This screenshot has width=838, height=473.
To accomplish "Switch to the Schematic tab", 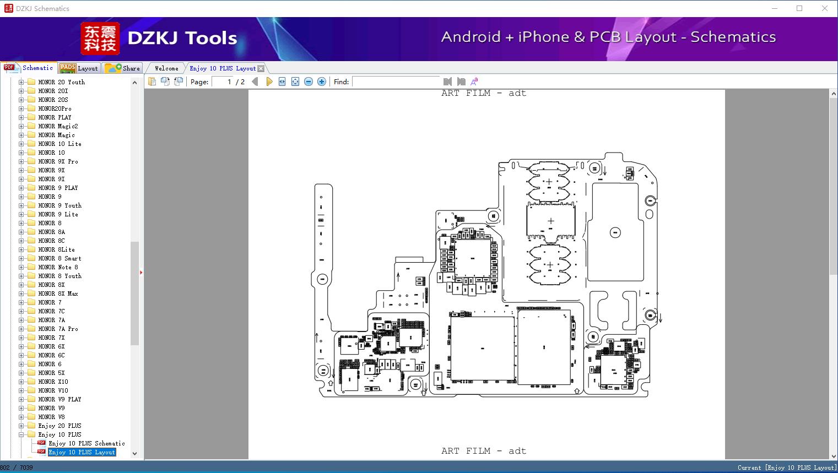I will tap(29, 68).
